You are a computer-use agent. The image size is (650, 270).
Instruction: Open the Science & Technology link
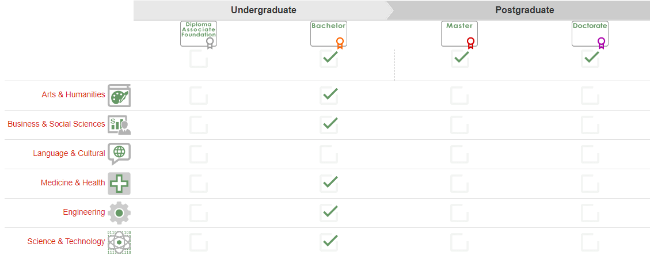tap(66, 241)
